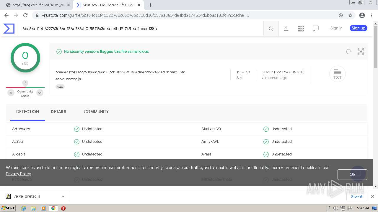Open downloaded serve_onetag.js file item

(x=27, y=196)
